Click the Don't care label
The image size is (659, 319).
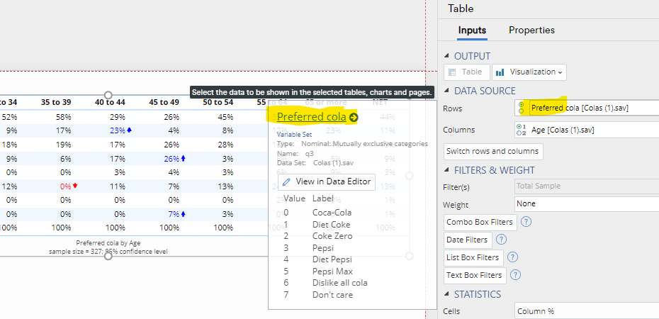coord(332,295)
